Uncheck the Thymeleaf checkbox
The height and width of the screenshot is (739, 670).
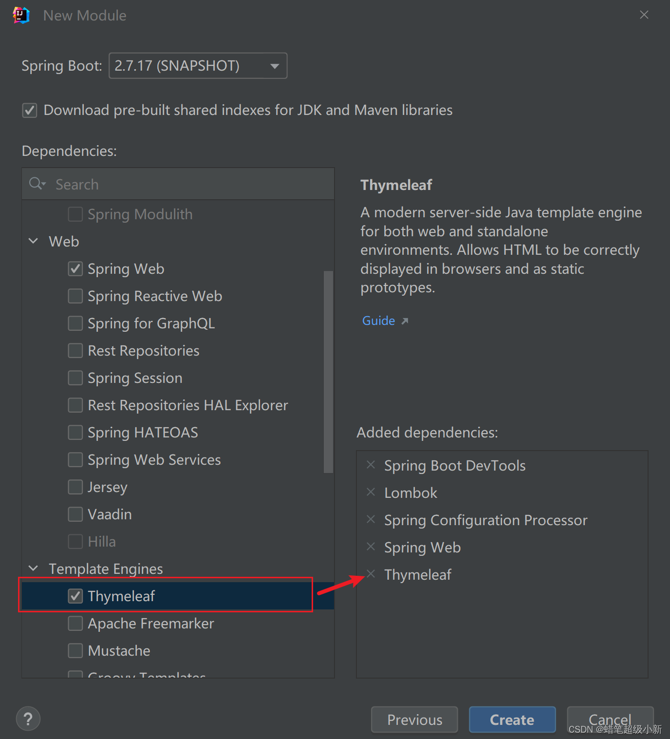(x=75, y=596)
